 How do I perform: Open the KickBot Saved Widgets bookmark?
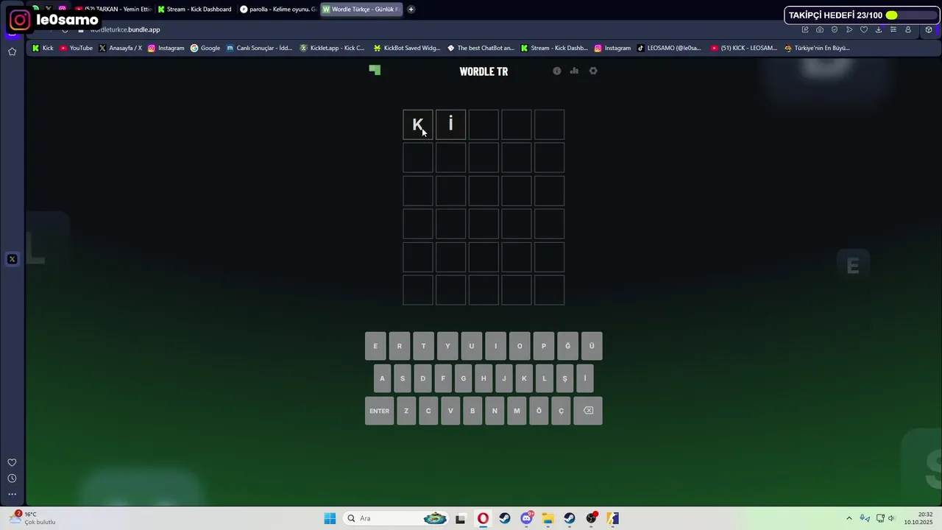pyautogui.click(x=407, y=48)
